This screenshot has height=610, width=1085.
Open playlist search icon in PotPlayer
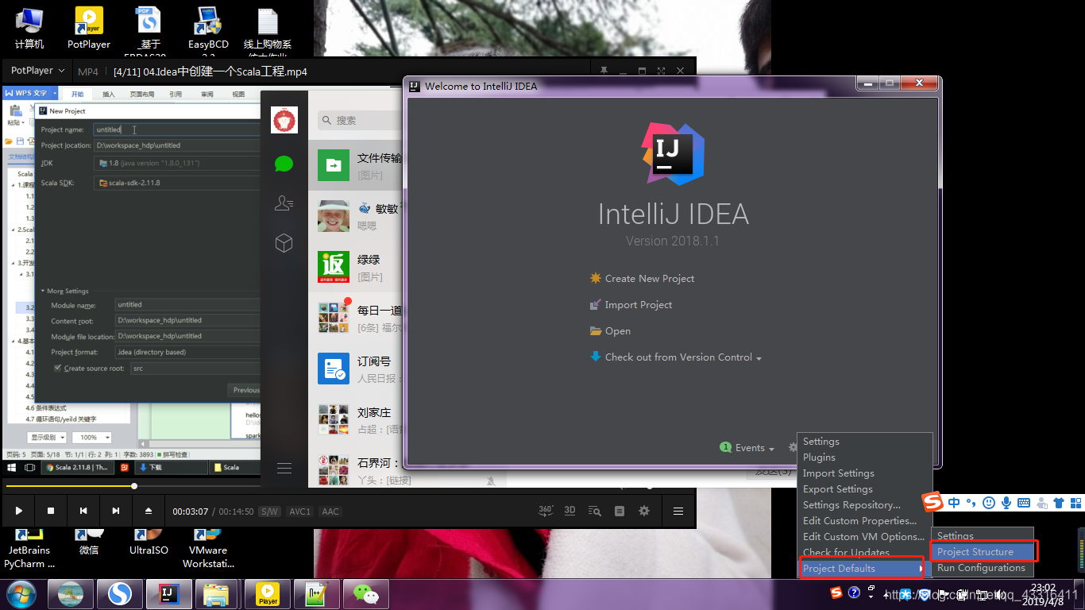click(594, 511)
